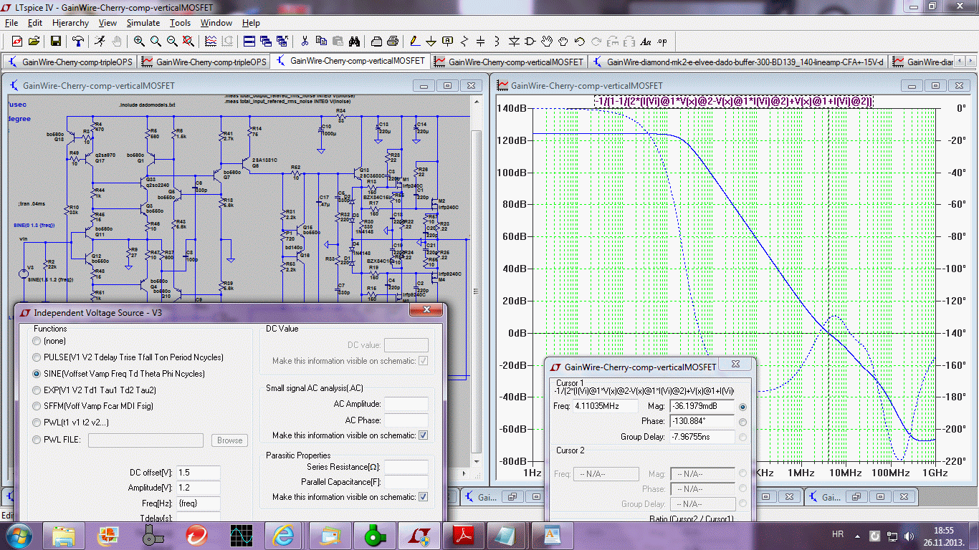The width and height of the screenshot is (979, 550).
Task: Click the LTspice icon in the taskbar
Action: point(418,535)
